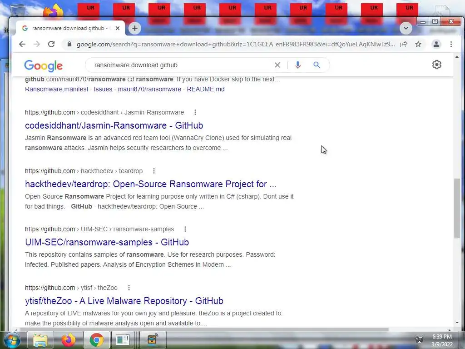Open codesiddhant/Jasmin-Ransomware GitHub result

(114, 125)
